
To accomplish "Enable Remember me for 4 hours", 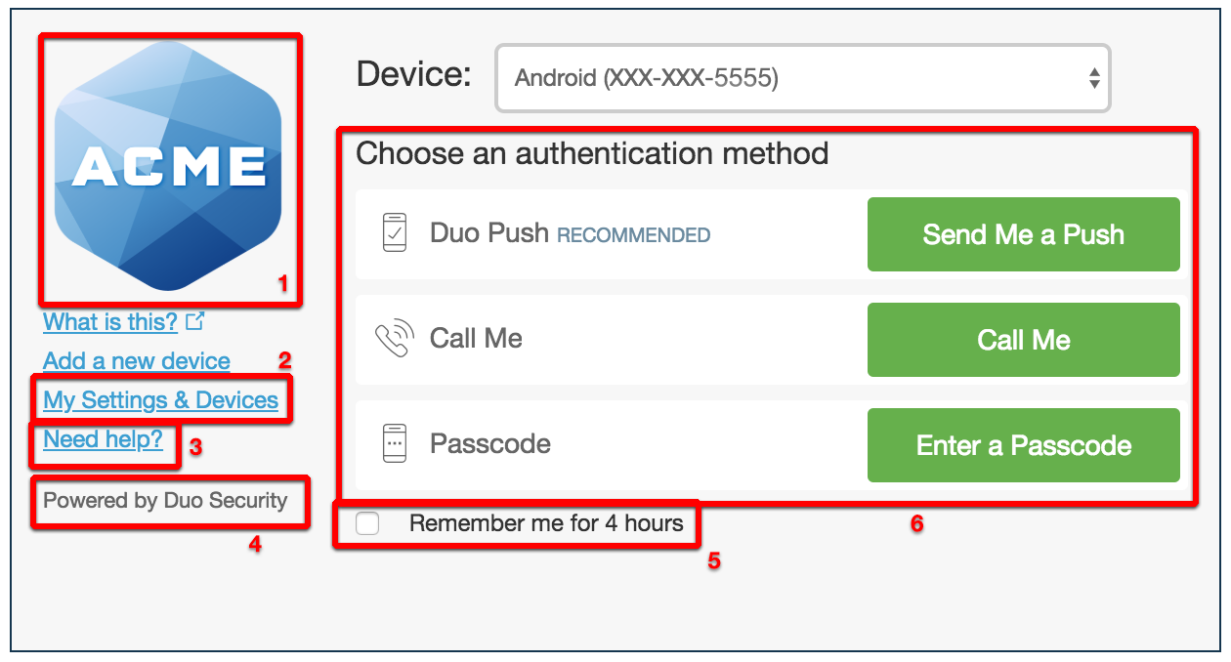I will click(367, 523).
